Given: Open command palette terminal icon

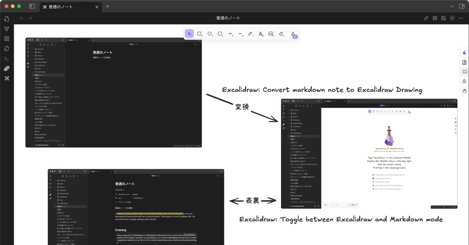Looking at the screenshot, I should click(7, 59).
